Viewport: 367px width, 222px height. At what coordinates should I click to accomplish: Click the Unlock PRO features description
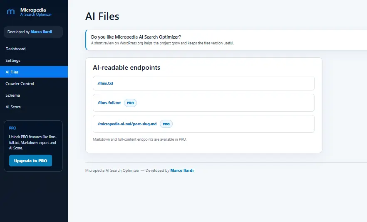(33, 142)
